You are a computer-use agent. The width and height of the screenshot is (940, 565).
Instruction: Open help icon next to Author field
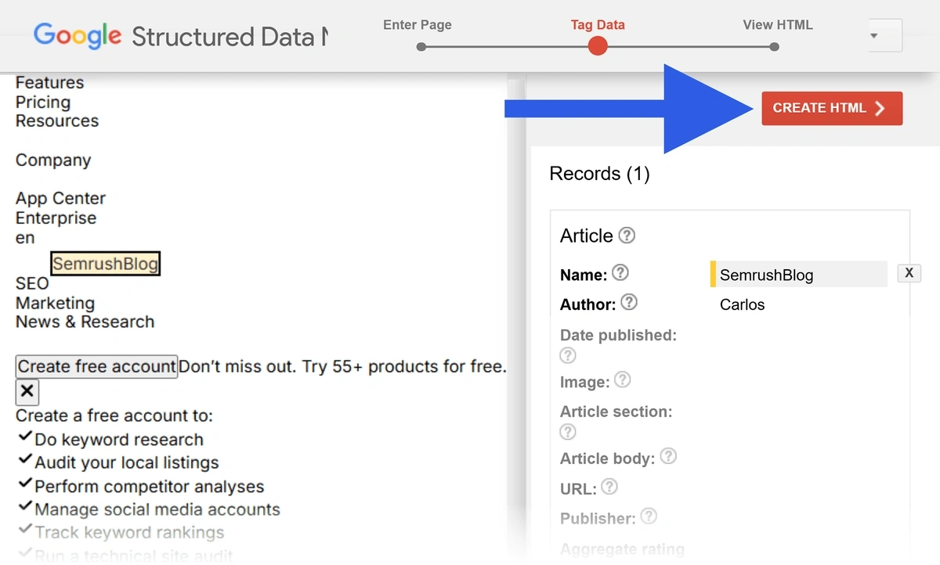coord(629,302)
